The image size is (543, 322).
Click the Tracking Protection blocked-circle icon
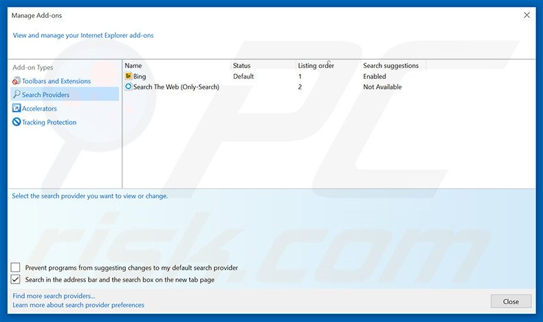point(16,122)
